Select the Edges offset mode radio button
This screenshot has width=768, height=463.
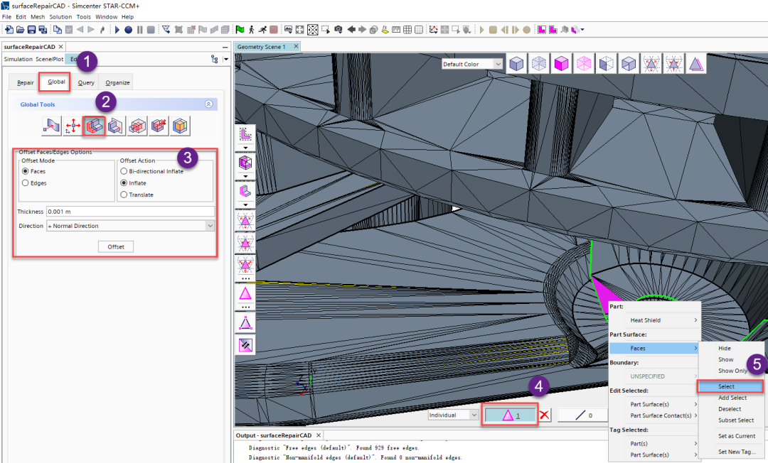(26, 183)
